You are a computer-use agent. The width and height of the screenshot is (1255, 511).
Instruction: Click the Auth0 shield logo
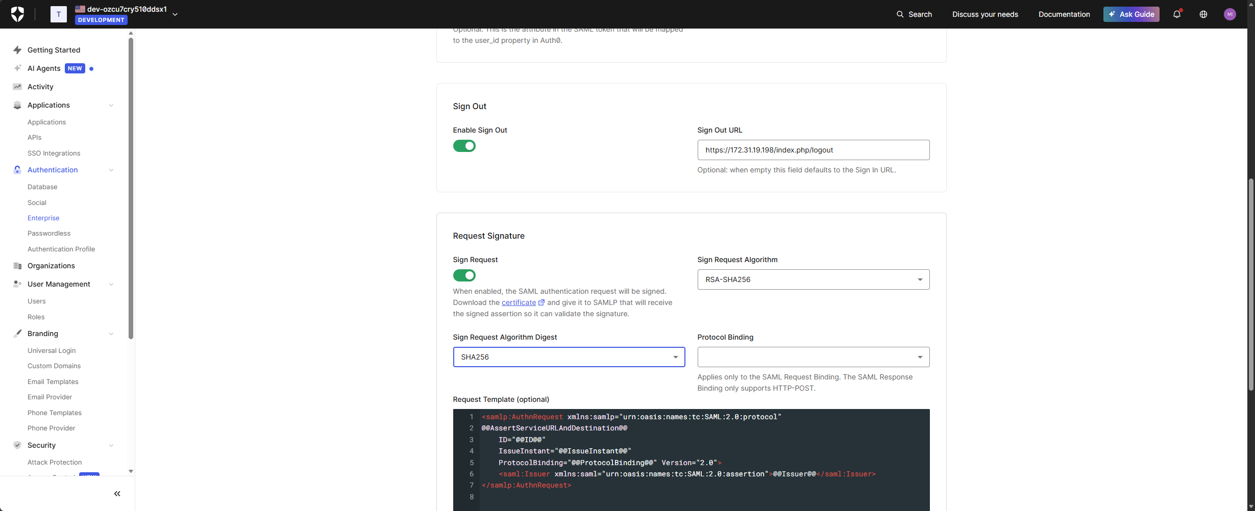pyautogui.click(x=17, y=14)
